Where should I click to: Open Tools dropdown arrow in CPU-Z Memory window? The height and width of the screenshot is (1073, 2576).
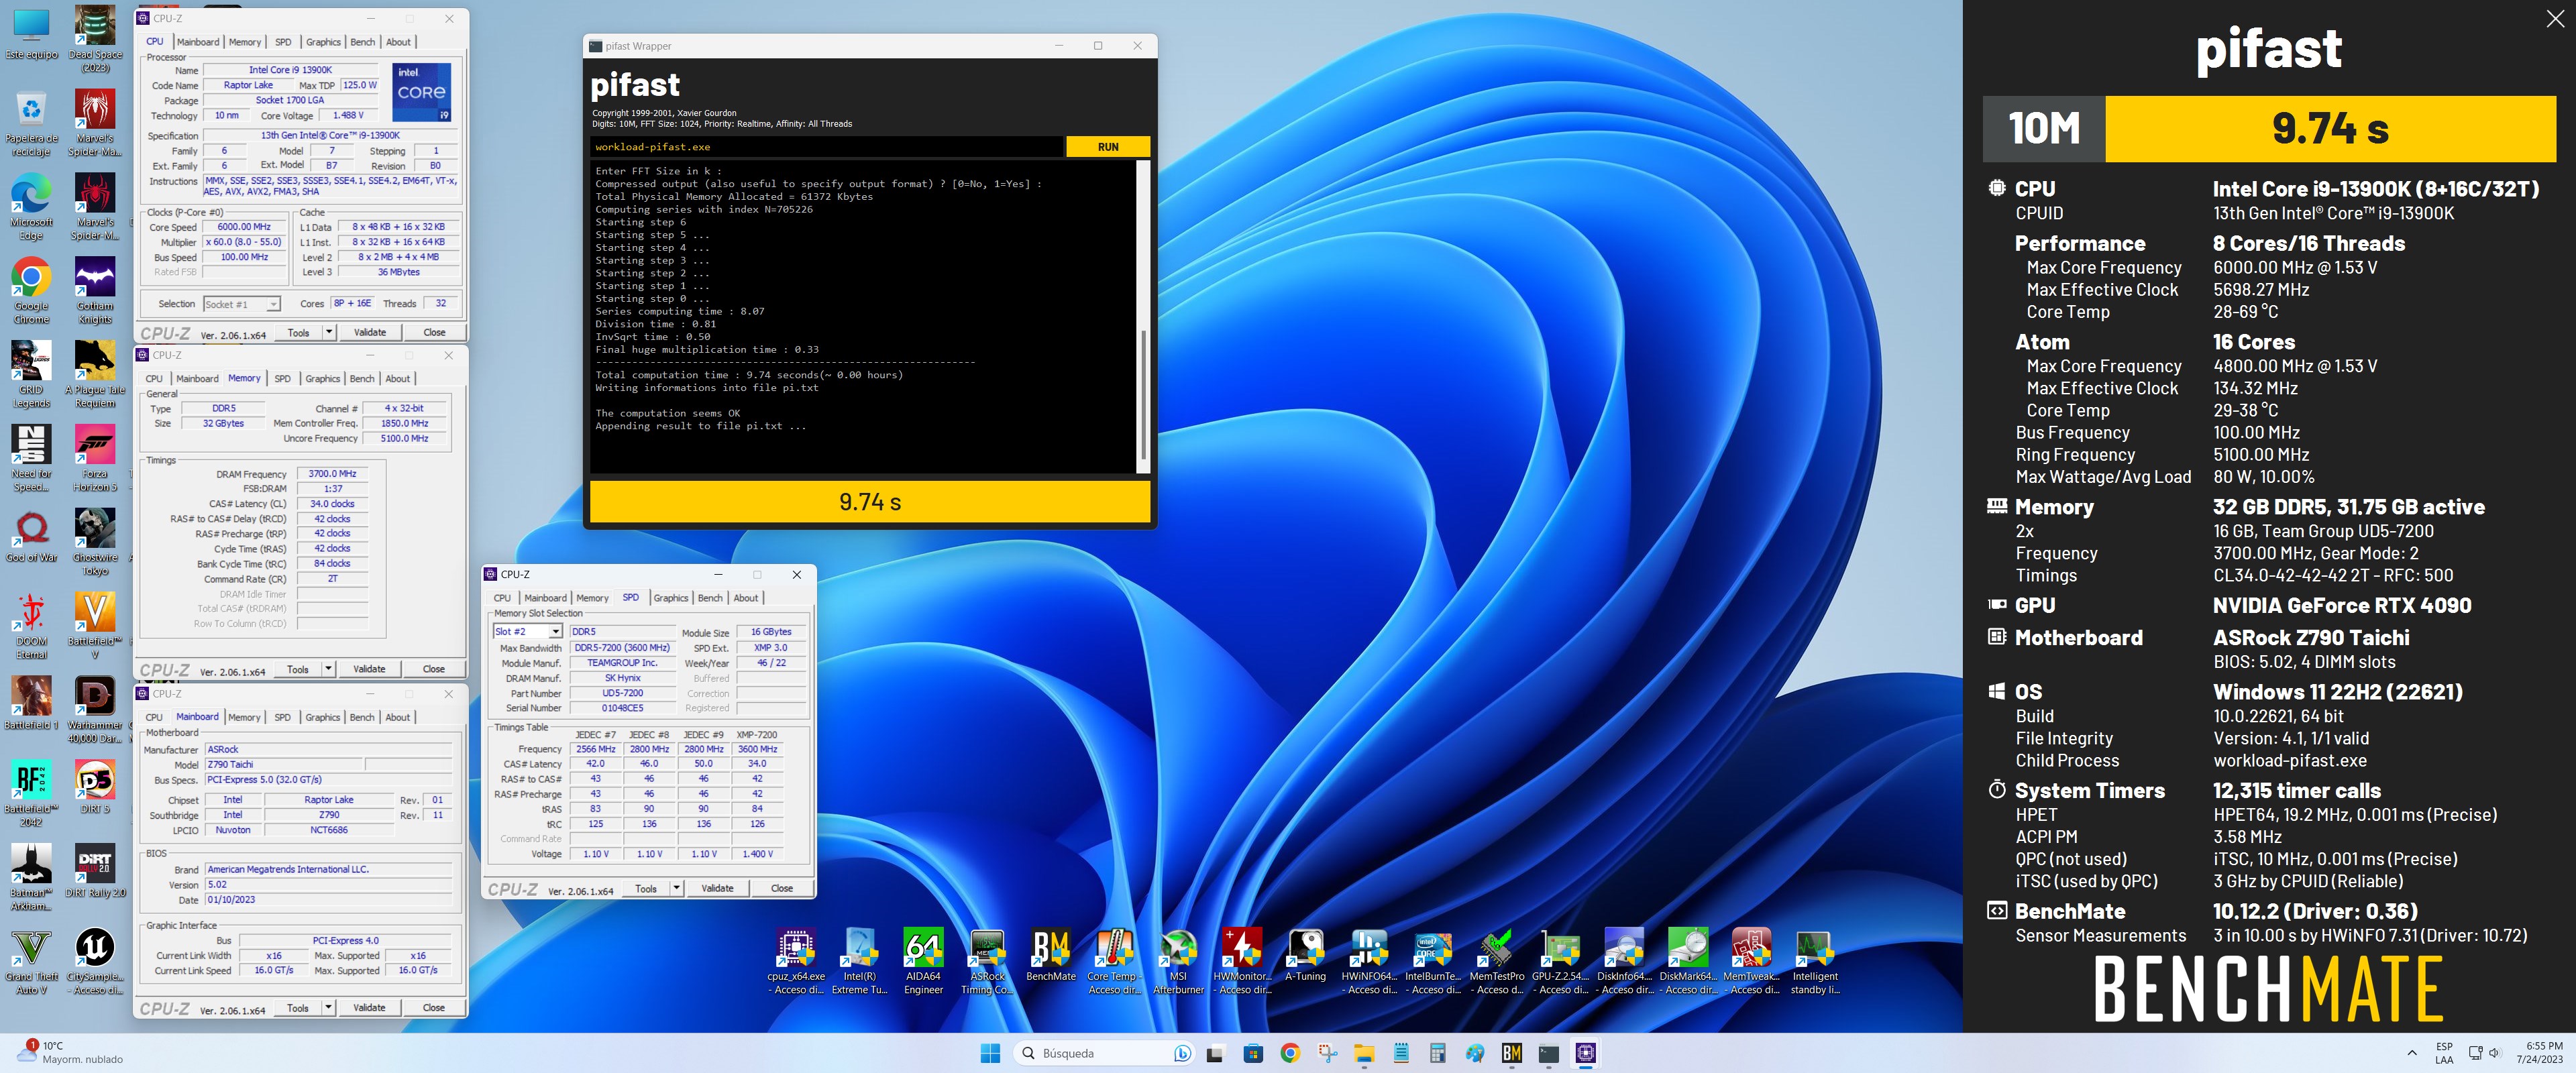point(329,669)
